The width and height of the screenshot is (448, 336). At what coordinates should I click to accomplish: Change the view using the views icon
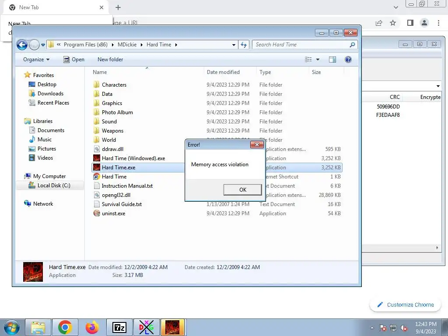coord(308,59)
